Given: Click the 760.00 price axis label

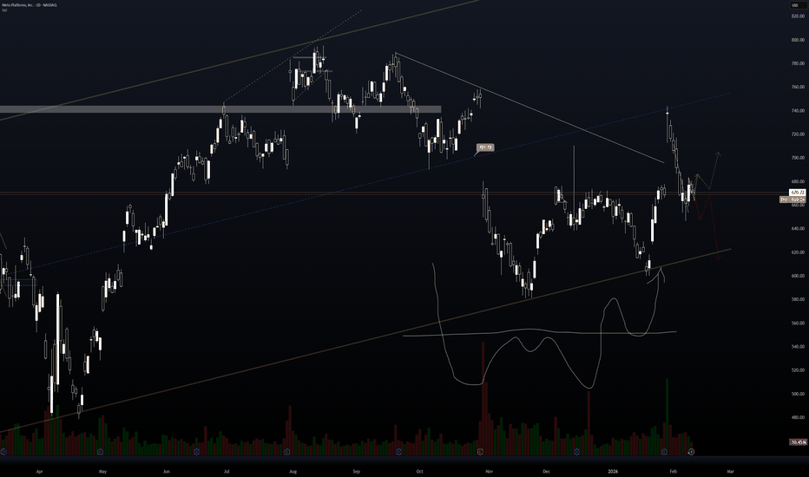Looking at the screenshot, I should 798,87.
